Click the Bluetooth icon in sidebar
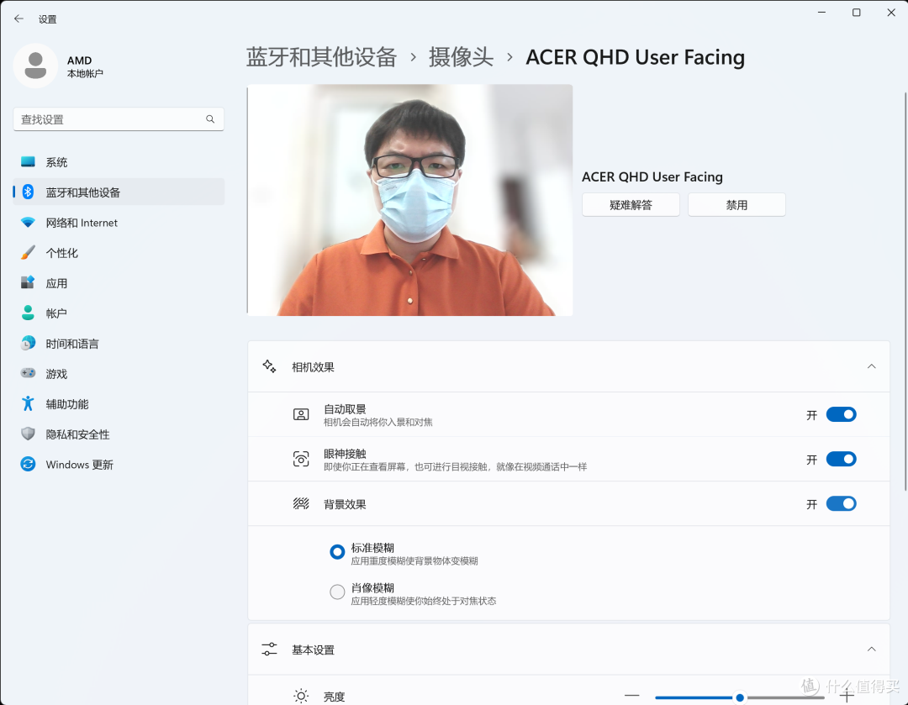908x705 pixels. click(x=28, y=192)
